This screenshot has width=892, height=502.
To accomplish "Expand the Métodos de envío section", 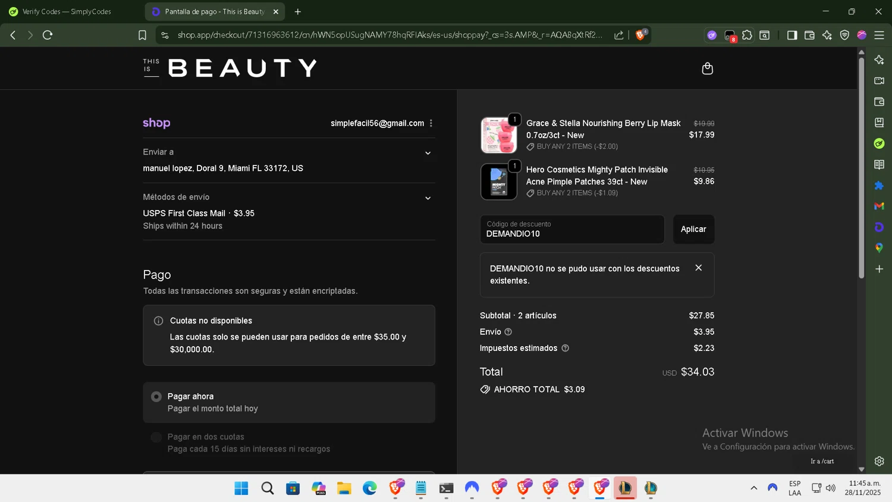I will pyautogui.click(x=428, y=198).
